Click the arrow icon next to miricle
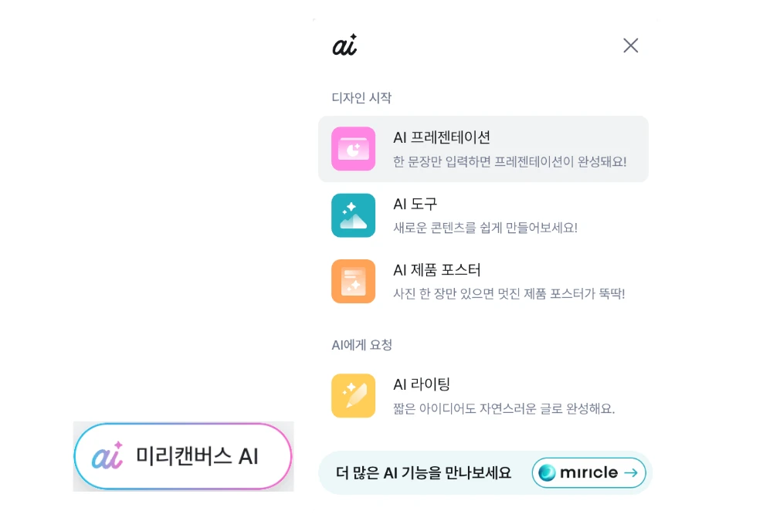The image size is (763, 531). pyautogui.click(x=631, y=472)
